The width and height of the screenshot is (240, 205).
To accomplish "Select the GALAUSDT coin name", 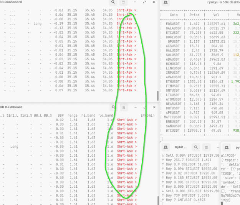I will 174,28.
